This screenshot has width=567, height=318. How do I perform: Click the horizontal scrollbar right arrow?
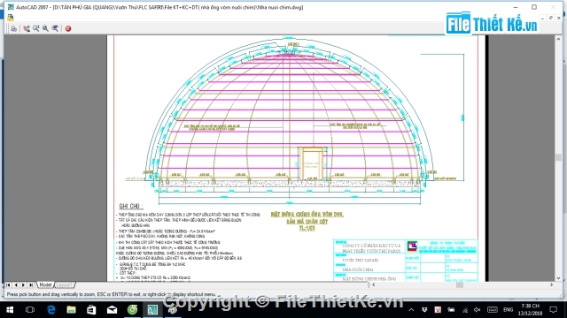pyautogui.click(x=551, y=284)
